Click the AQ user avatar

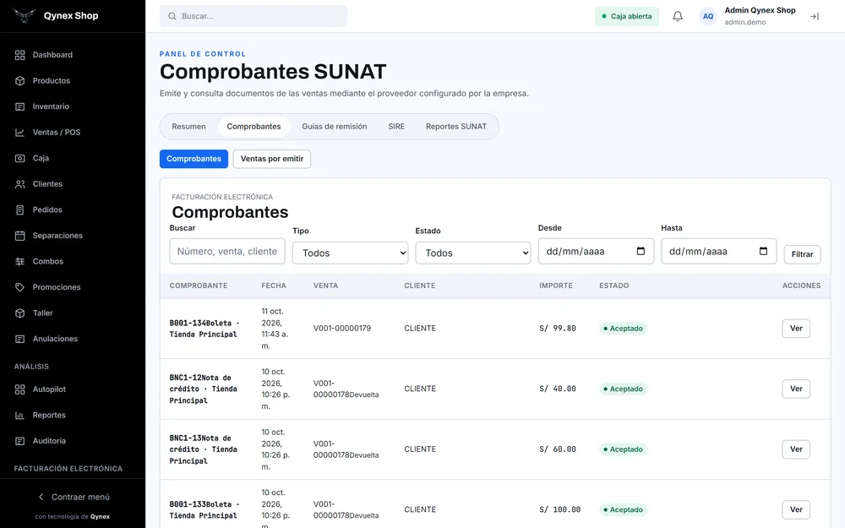point(708,16)
